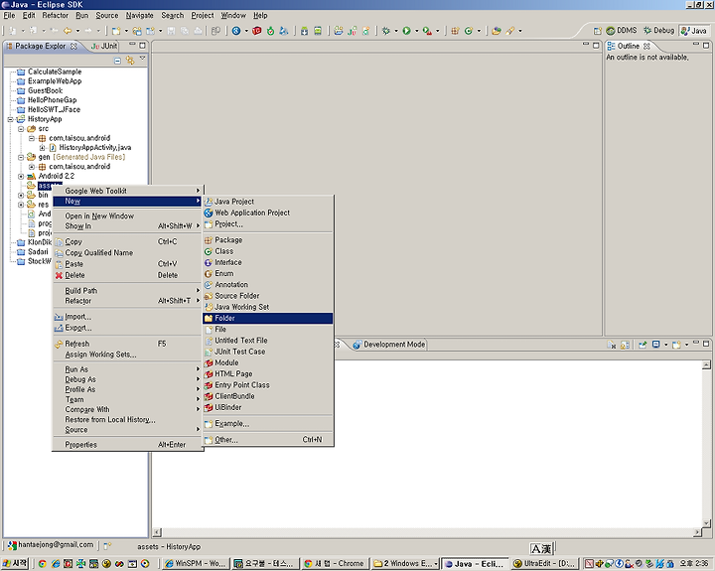Choose JUnit Test Case in submenu
This screenshot has height=571, width=715.
pos(268,352)
